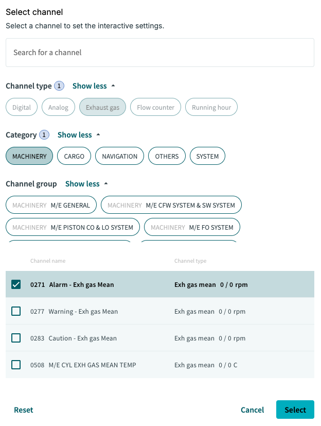This screenshot has width=321, height=426.
Task: Choose M/E CFW SYSTEM & SW SYSTEM group
Action: point(171,205)
